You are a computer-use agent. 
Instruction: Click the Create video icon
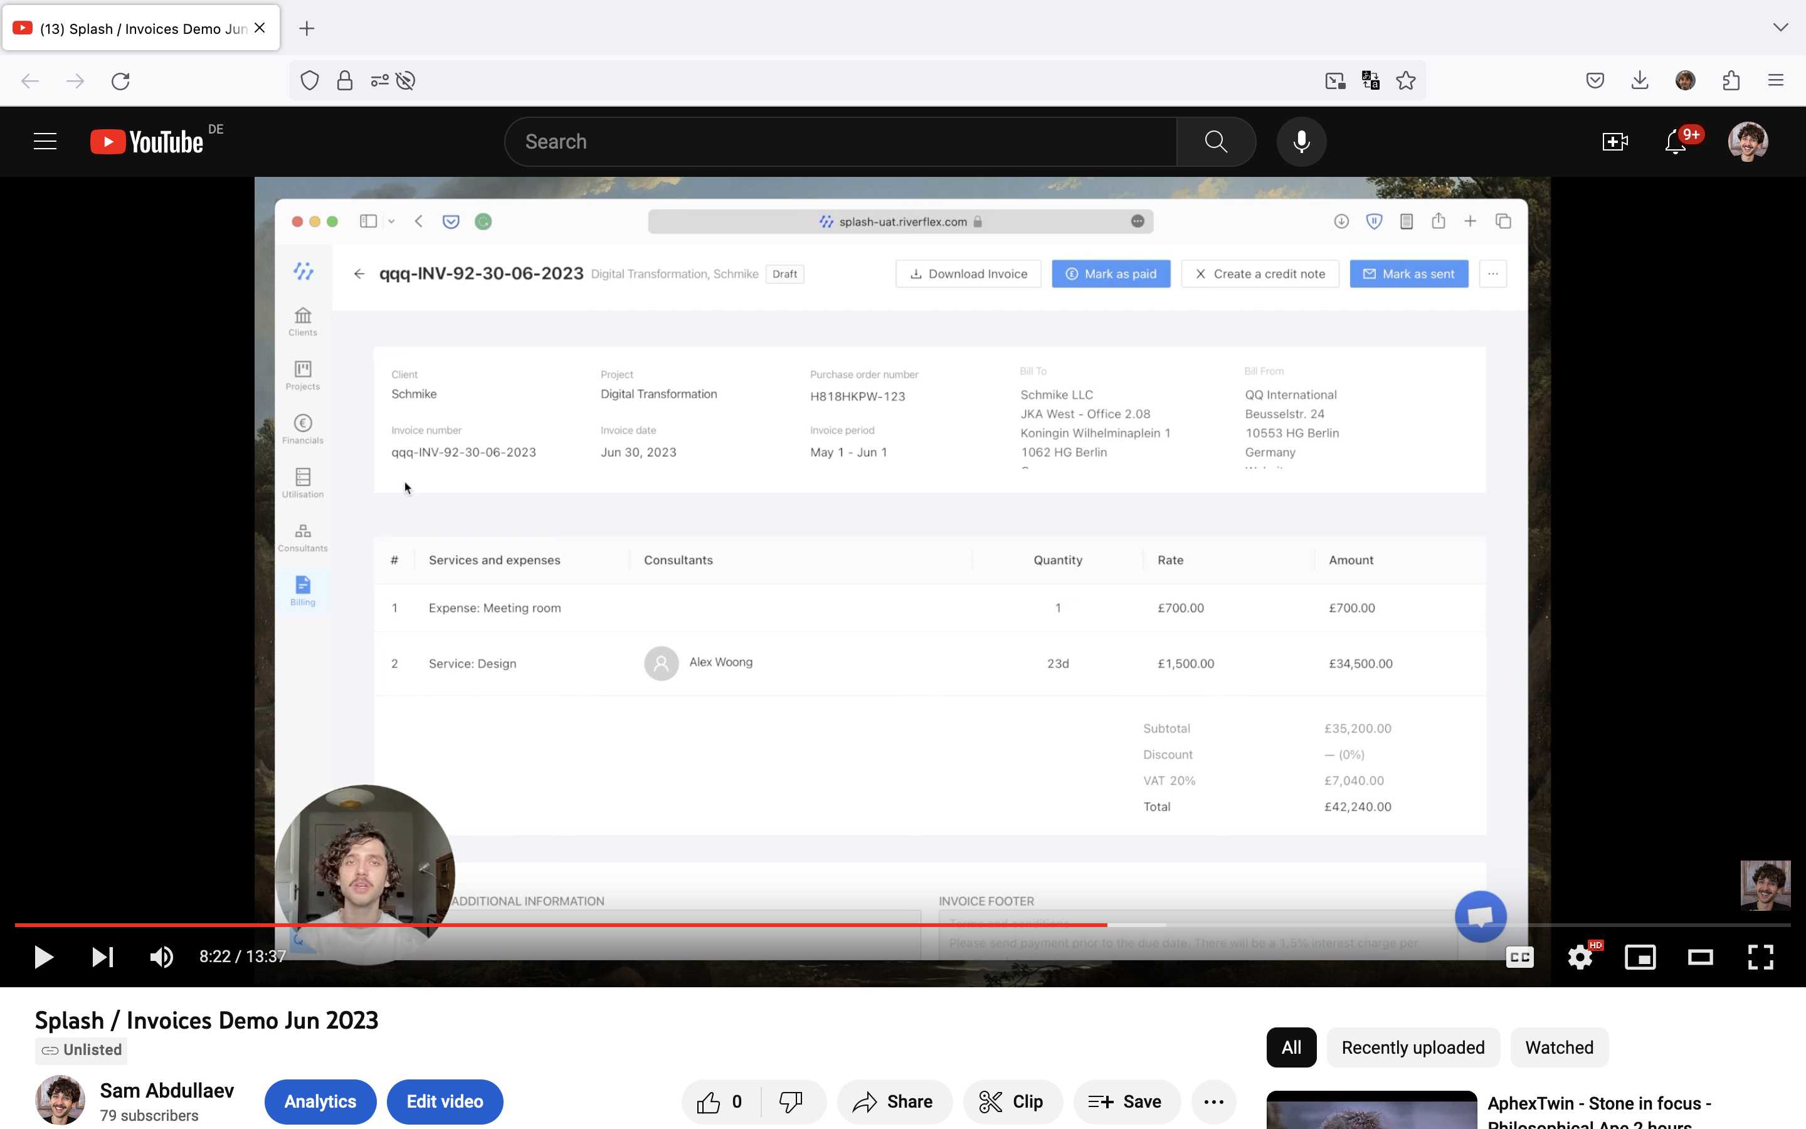[x=1615, y=141]
